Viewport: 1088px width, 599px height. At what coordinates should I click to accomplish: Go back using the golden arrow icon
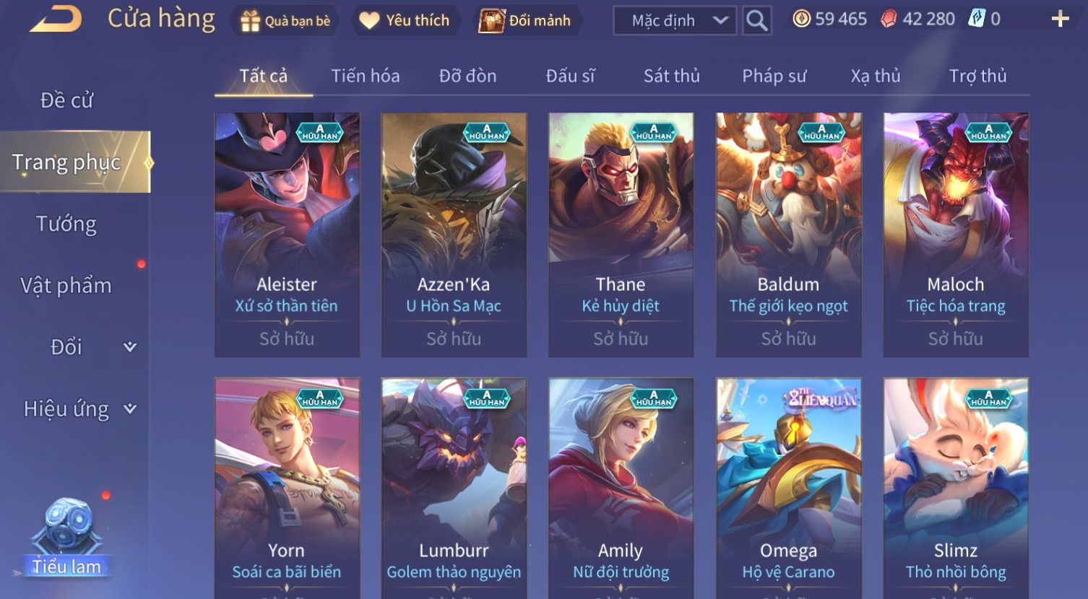[x=55, y=19]
